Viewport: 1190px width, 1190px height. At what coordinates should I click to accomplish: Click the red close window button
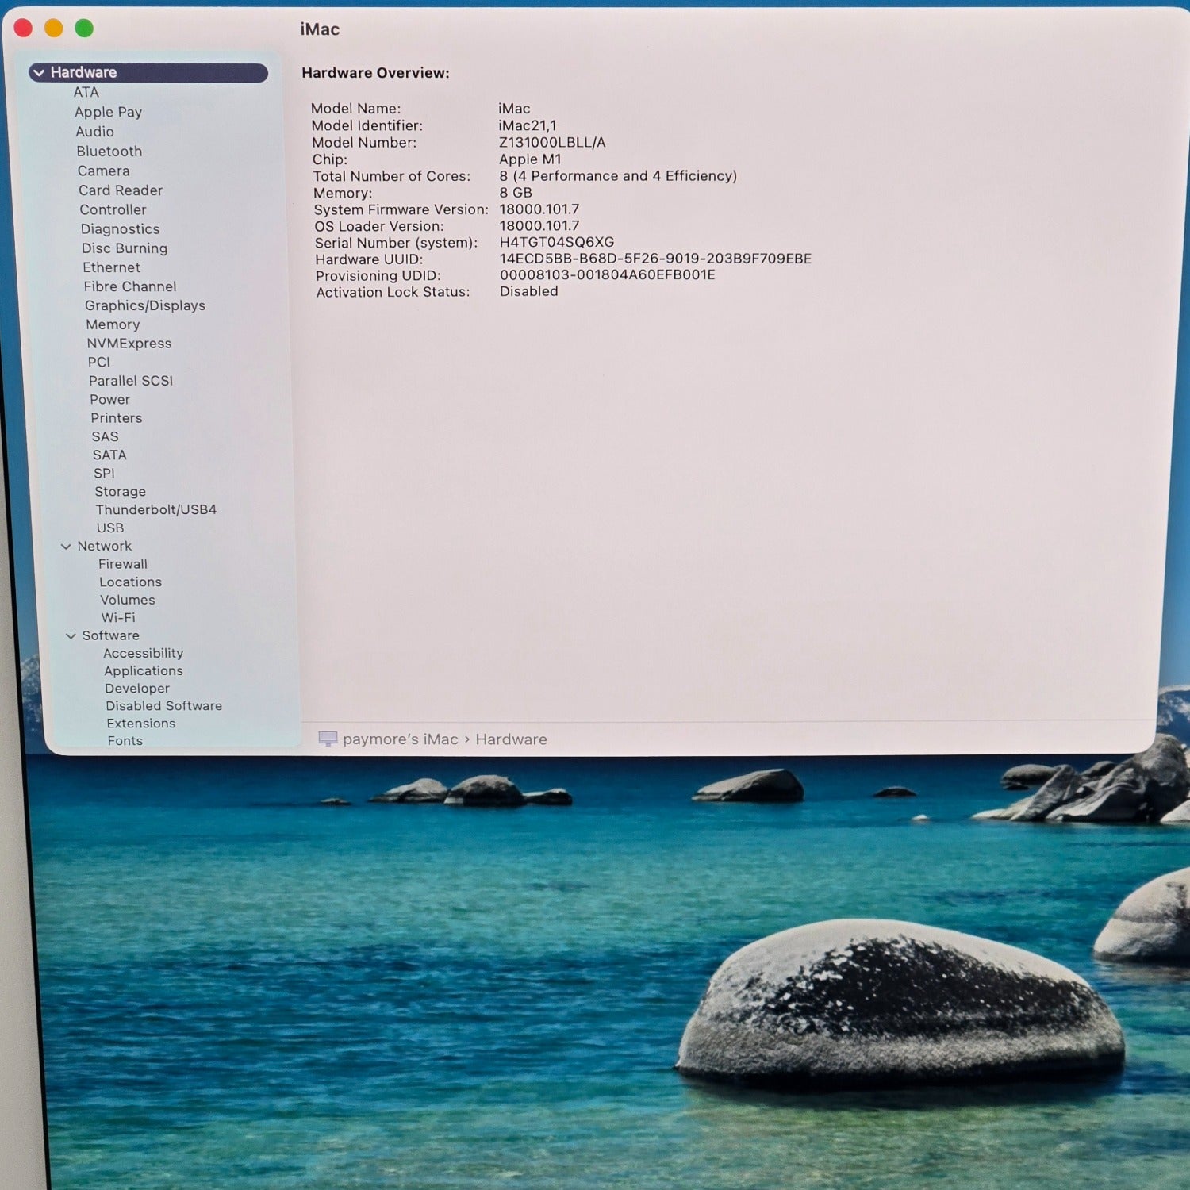pos(23,29)
